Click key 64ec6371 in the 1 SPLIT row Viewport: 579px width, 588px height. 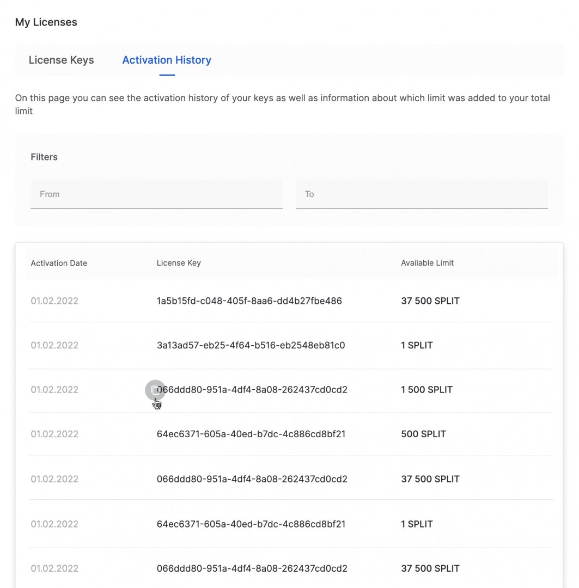pos(251,524)
